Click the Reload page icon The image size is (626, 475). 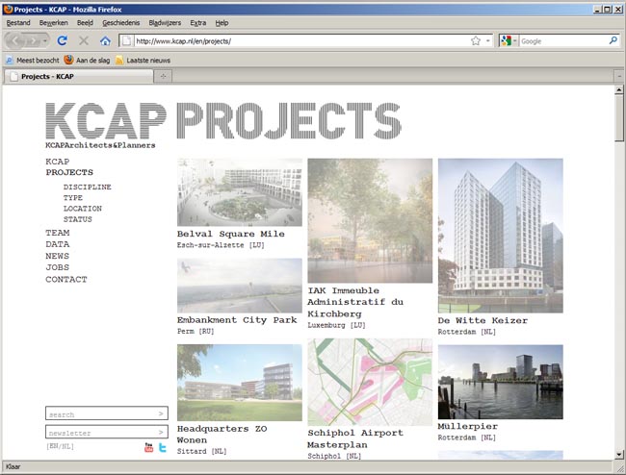tap(63, 40)
